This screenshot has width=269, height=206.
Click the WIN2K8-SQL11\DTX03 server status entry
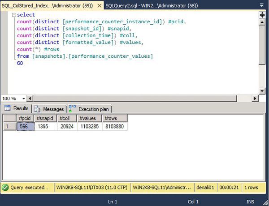[92, 188]
